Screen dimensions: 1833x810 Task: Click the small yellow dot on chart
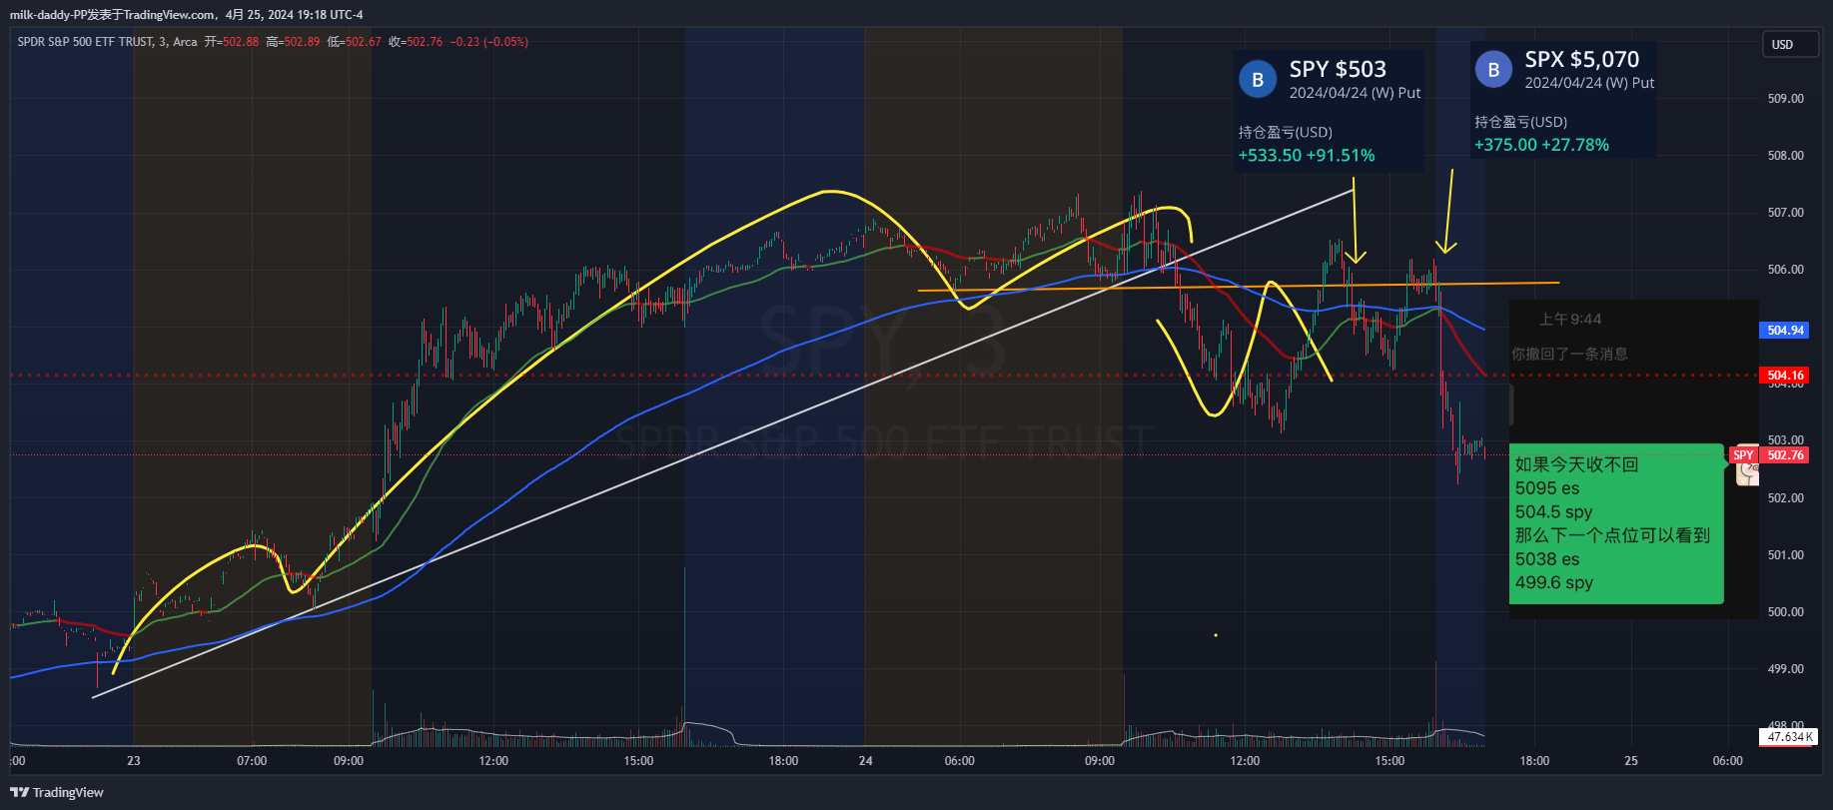coord(1216,635)
